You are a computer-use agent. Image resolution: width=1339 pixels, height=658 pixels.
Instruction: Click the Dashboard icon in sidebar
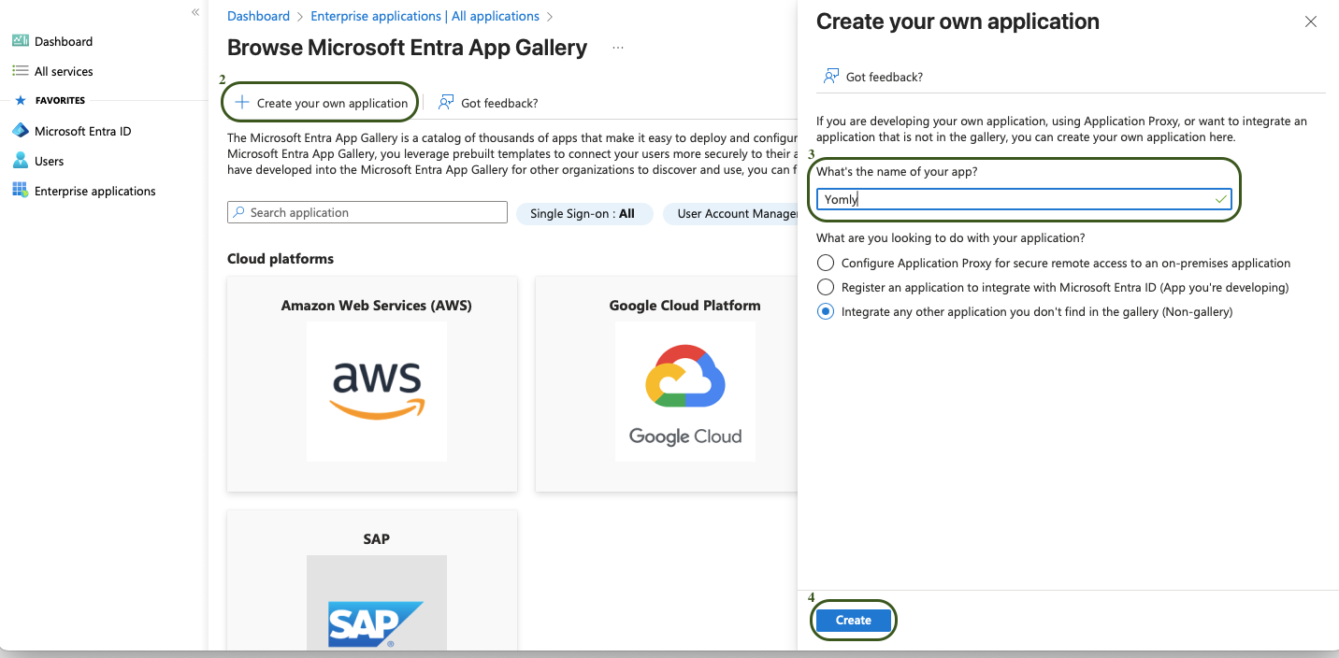pyautogui.click(x=20, y=41)
